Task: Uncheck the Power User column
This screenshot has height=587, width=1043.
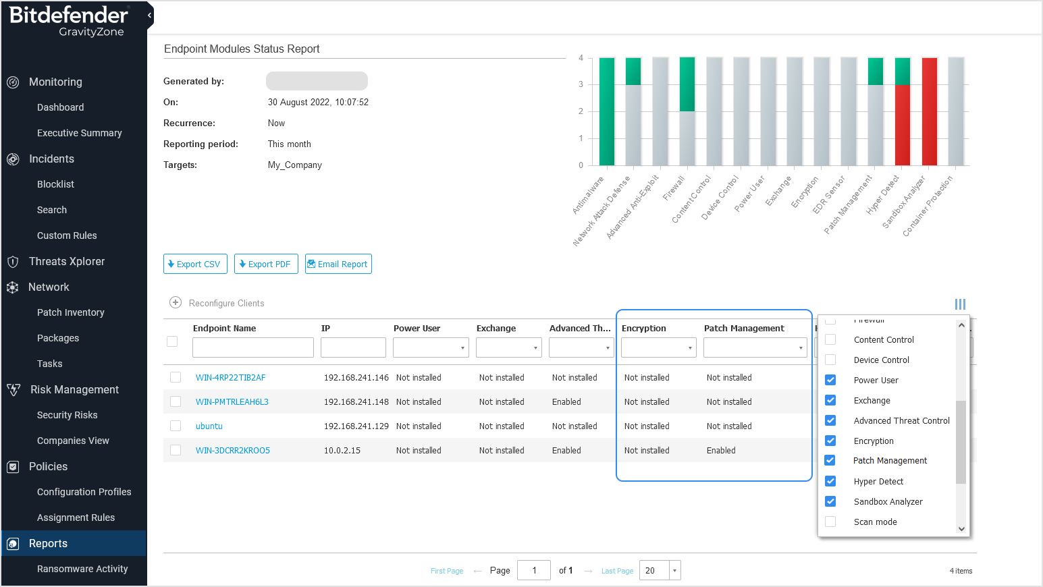Action: [x=830, y=380]
